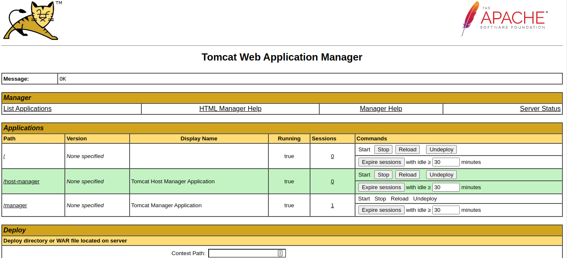Open the Manager Help link
Viewport: 567px width, 269px height.
pyautogui.click(x=381, y=108)
